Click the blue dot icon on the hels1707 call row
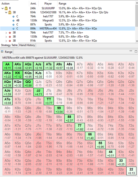 tap(14, 16)
